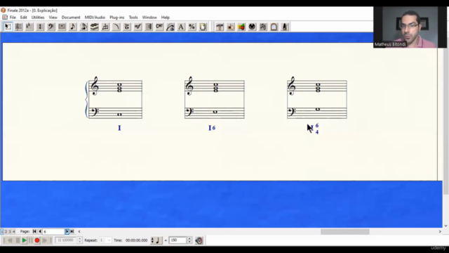Switch to layer 1
The height and width of the screenshot is (253, 449).
click(2, 231)
